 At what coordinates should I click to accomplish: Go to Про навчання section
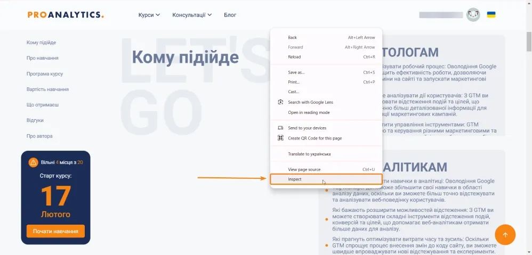coord(43,58)
